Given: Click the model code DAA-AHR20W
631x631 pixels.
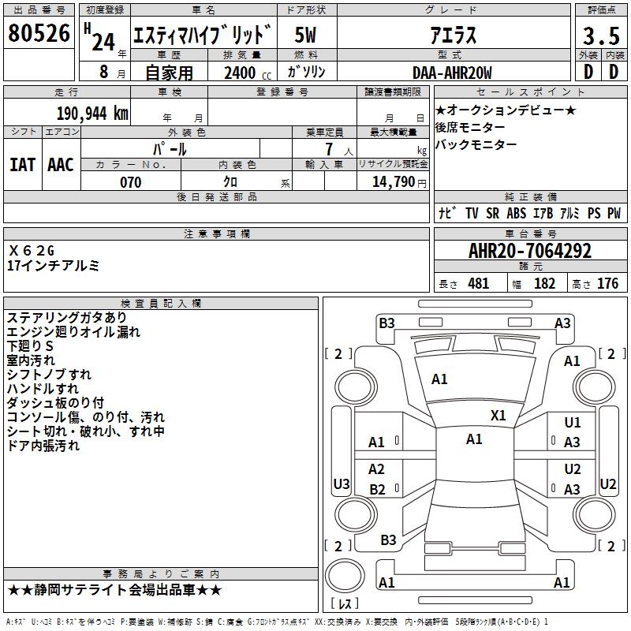Looking at the screenshot, I should click(452, 73).
